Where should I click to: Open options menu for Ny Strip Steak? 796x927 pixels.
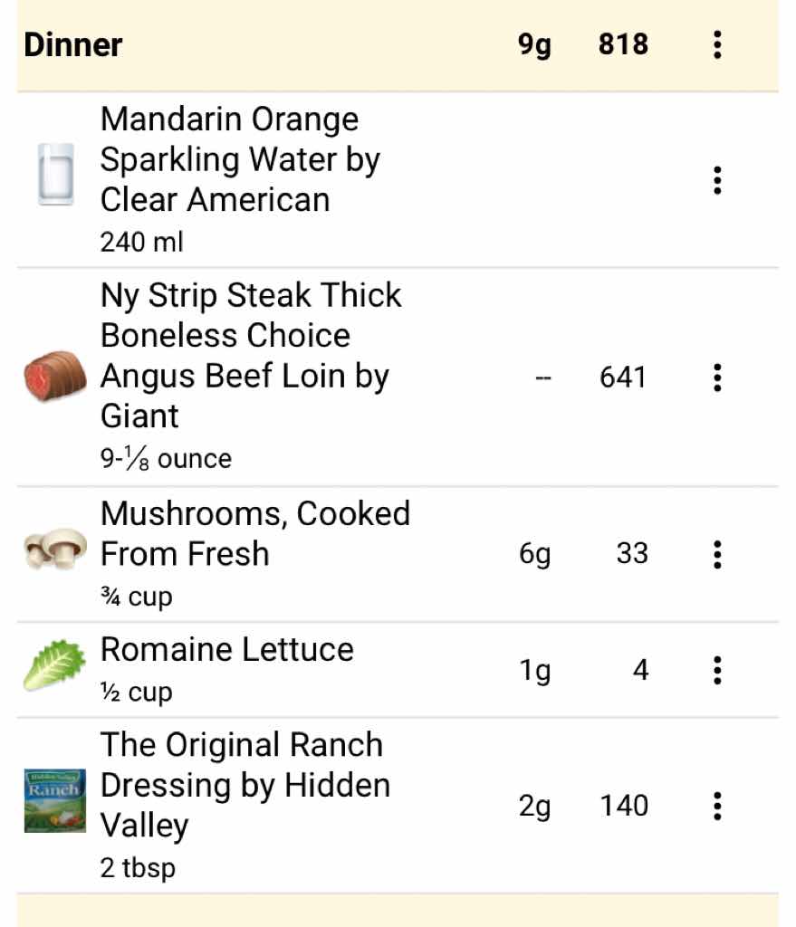[x=717, y=377]
